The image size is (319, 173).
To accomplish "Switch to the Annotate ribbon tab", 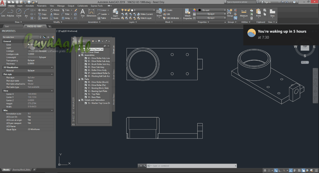I will [29, 6].
